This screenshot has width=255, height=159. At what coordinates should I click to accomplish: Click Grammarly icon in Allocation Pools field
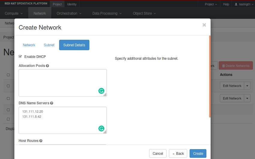[x=101, y=91]
